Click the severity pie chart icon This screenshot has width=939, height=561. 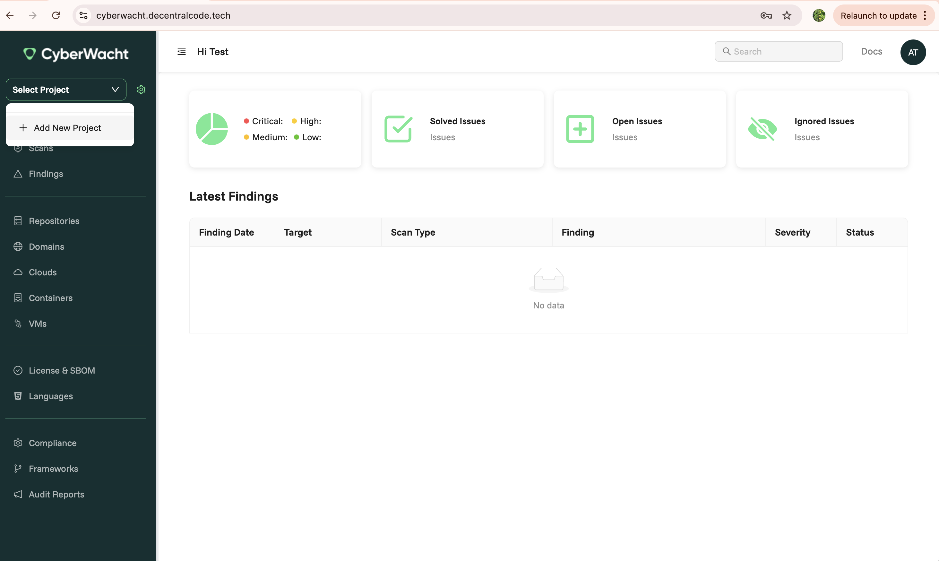pos(212,129)
